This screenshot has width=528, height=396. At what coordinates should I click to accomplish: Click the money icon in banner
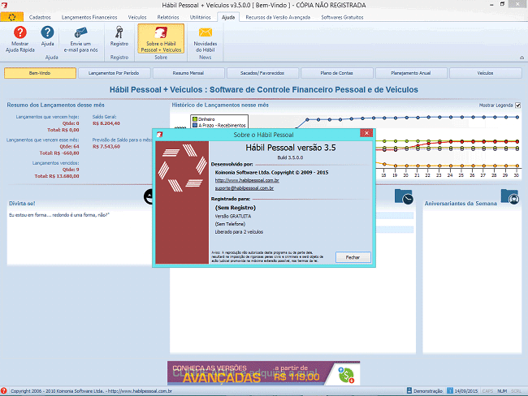click(346, 375)
